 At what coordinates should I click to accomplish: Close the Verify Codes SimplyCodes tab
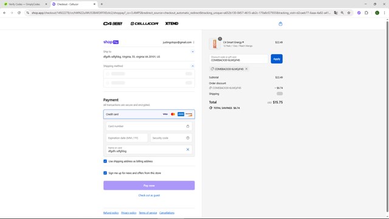46,4
